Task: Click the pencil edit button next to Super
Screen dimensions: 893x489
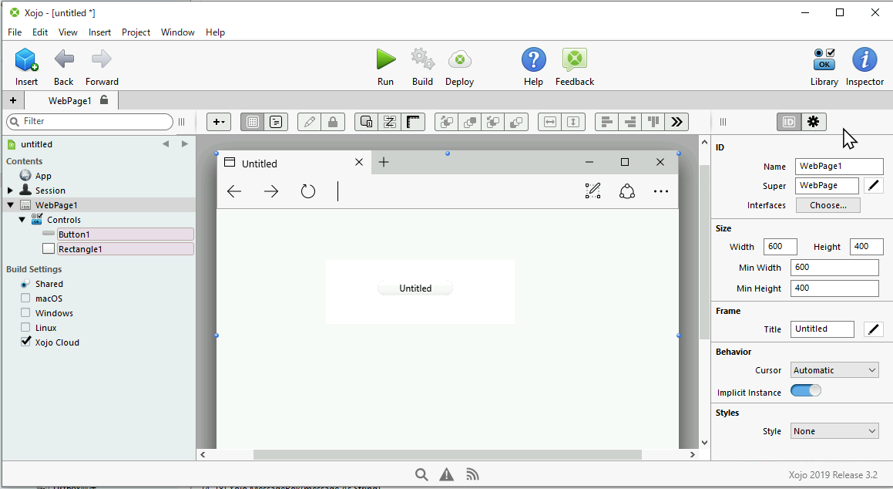Action: 874,185
